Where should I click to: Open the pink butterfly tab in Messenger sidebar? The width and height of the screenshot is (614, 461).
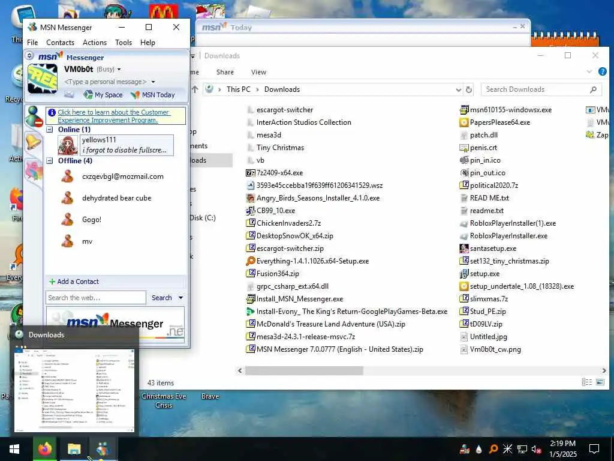(x=34, y=171)
